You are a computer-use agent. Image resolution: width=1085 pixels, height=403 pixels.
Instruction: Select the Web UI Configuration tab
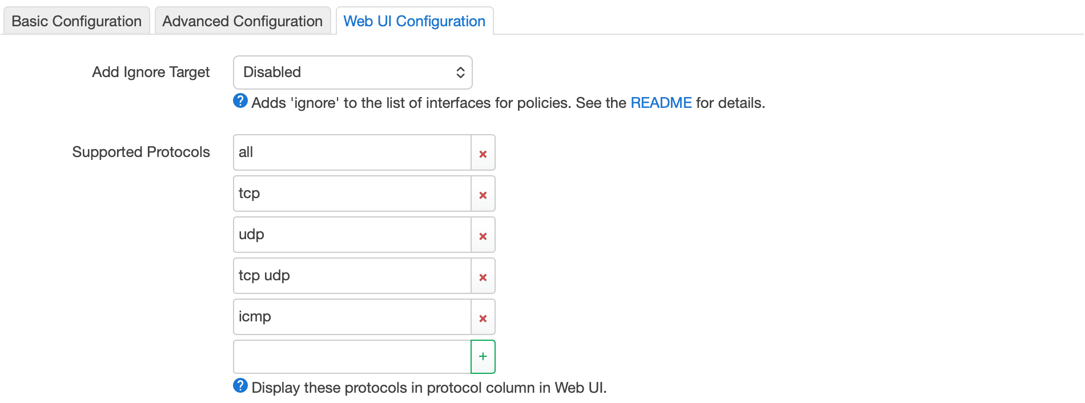[414, 21]
